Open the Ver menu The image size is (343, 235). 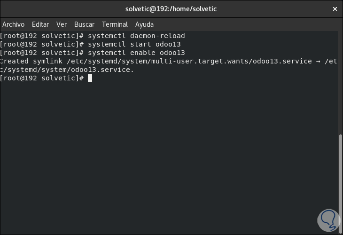coord(62,24)
